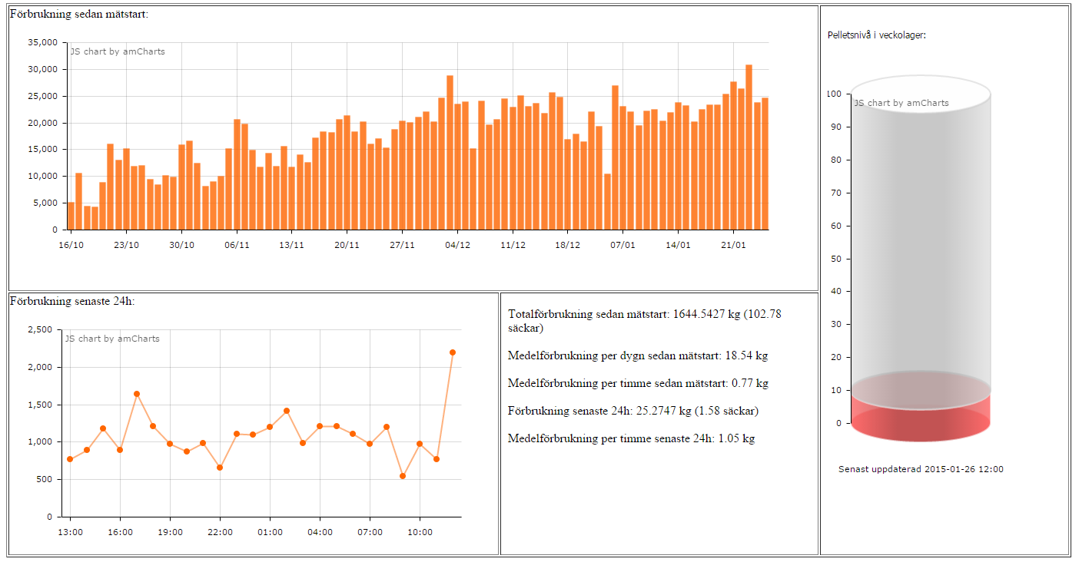Click the first bar at 16/10

point(71,216)
